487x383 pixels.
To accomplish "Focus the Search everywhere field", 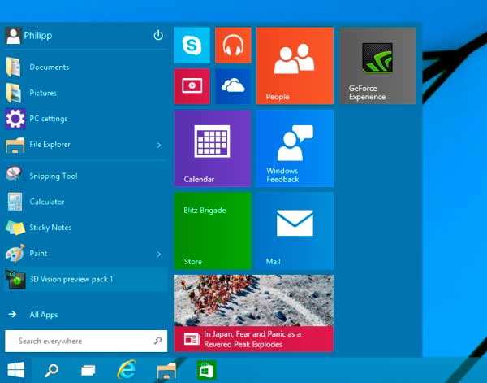I will (x=86, y=341).
